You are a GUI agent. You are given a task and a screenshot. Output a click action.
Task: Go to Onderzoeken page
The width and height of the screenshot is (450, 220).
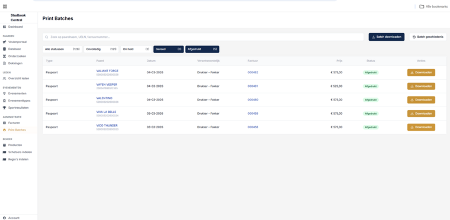click(x=17, y=56)
